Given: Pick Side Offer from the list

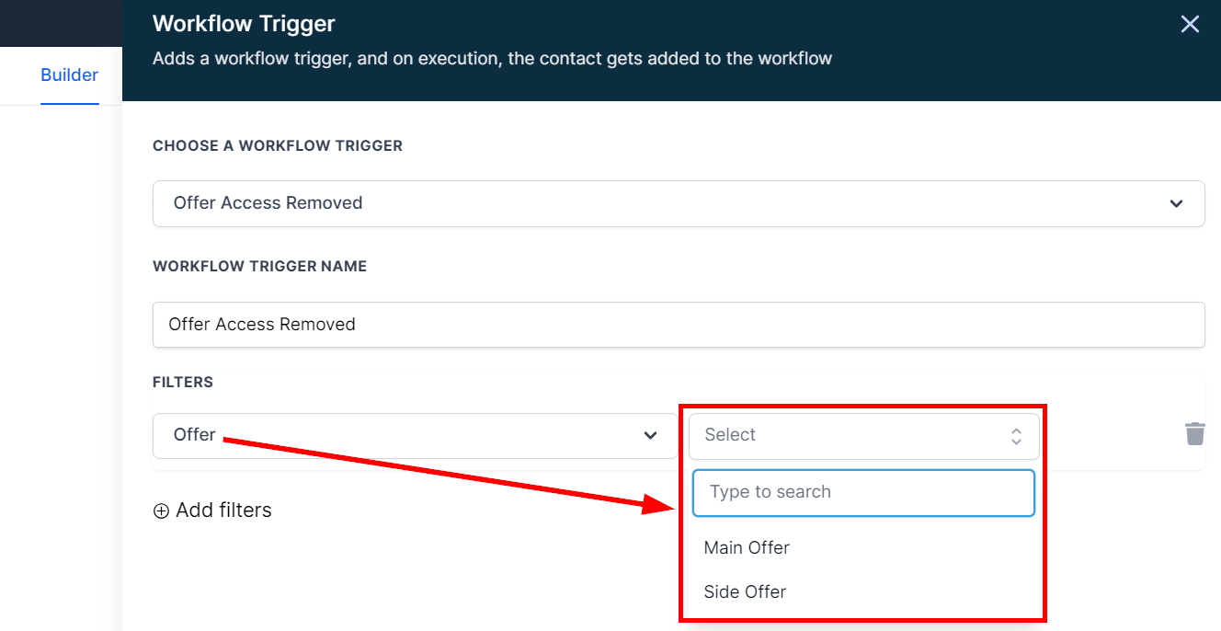Looking at the screenshot, I should 745,591.
